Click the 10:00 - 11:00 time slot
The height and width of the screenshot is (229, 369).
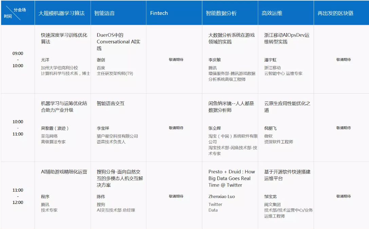(x=18, y=128)
